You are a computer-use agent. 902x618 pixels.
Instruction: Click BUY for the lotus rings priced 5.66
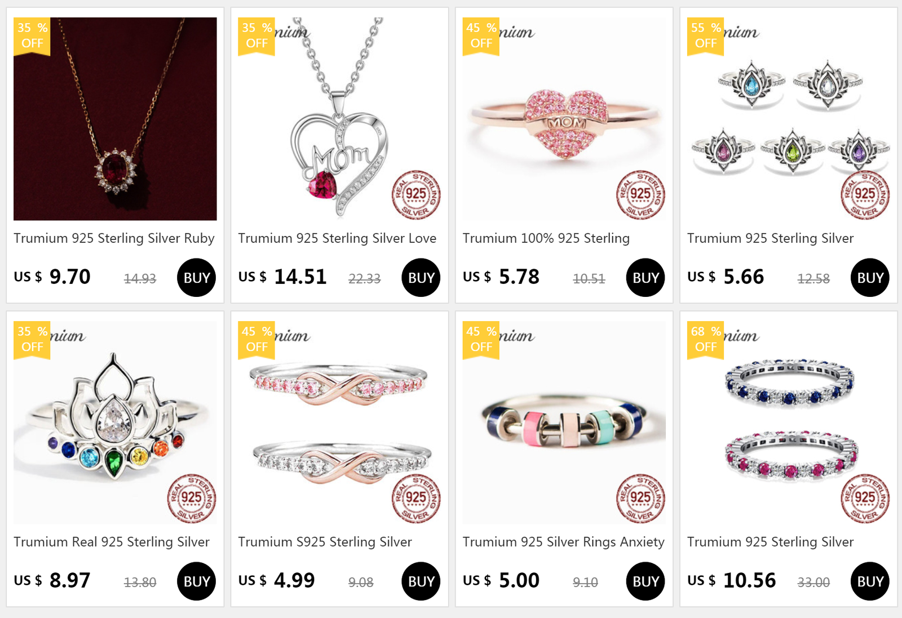point(870,278)
